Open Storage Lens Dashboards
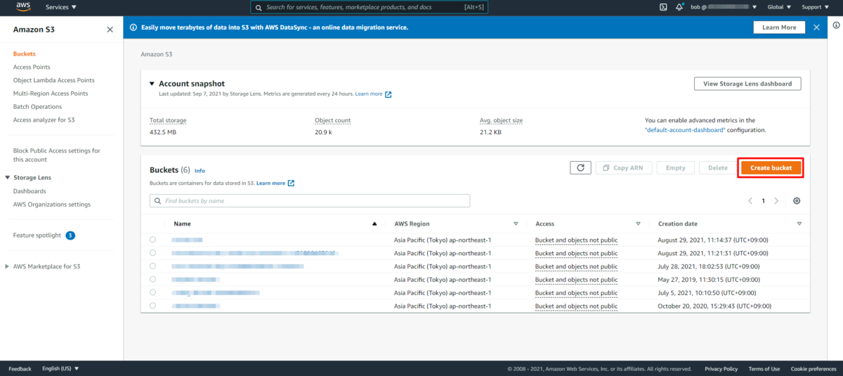 tap(30, 191)
